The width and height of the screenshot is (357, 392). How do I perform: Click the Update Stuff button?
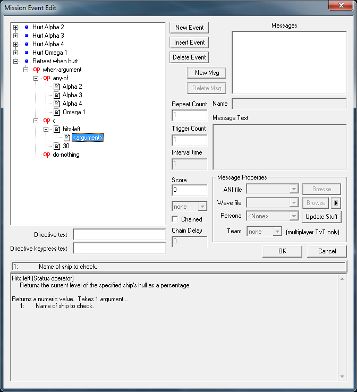click(321, 217)
